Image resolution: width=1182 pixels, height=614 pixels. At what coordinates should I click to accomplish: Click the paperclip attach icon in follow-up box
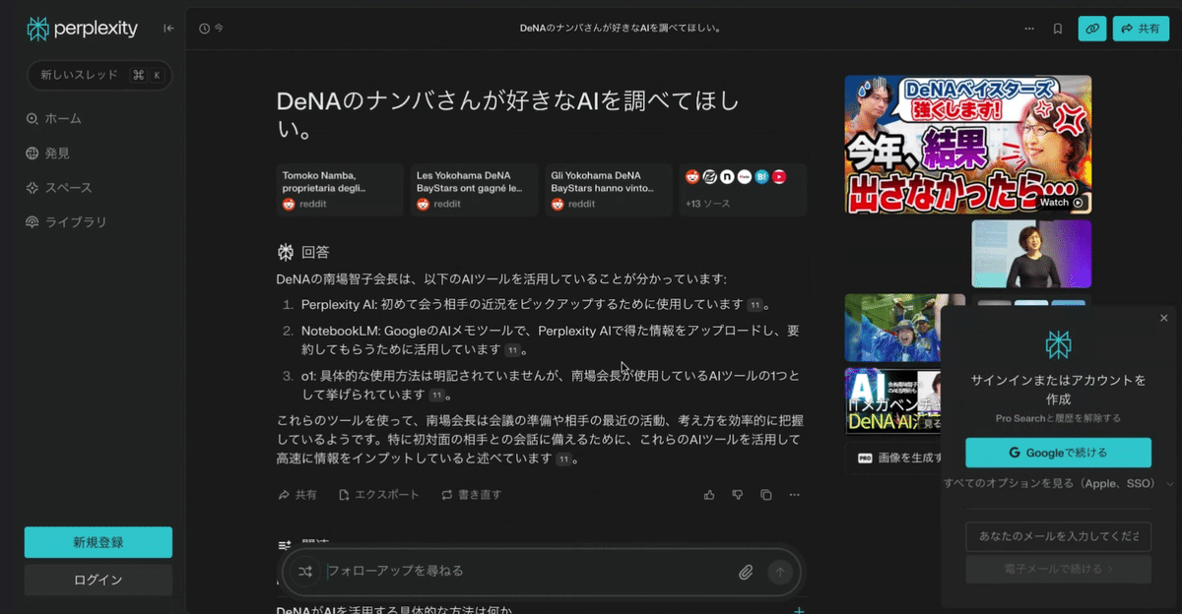(747, 572)
